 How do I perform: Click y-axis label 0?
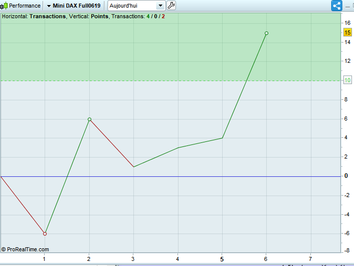[x=346, y=176]
